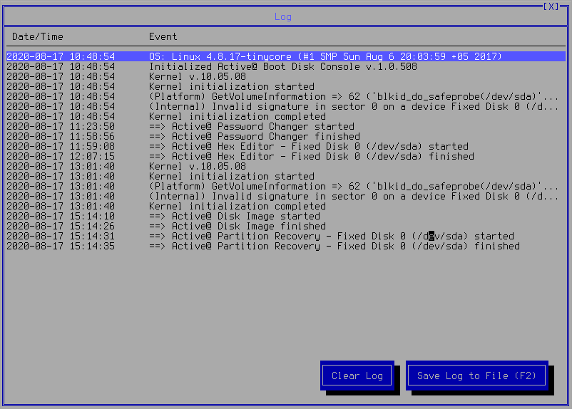Select Kernel initialization completed at 13:01:40
The image size is (572, 409).
click(x=286, y=206)
